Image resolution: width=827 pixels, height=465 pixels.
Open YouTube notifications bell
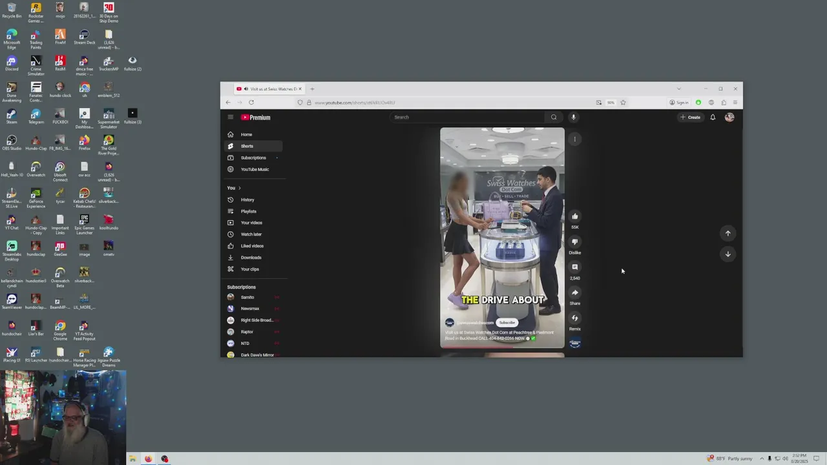tap(713, 117)
